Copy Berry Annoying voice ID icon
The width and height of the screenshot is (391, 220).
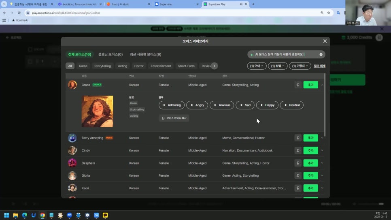(x=298, y=138)
